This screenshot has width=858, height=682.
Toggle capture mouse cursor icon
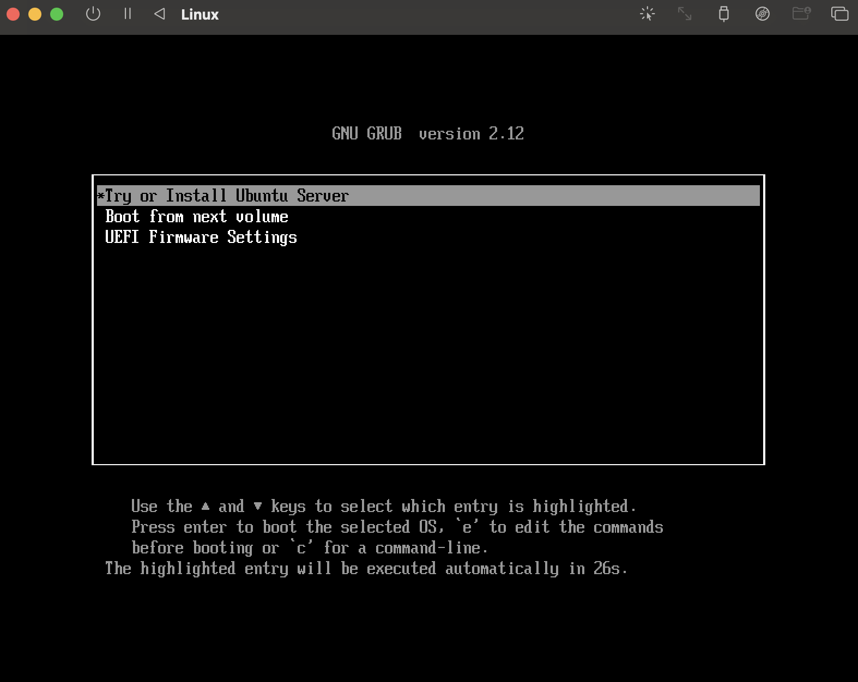647,14
